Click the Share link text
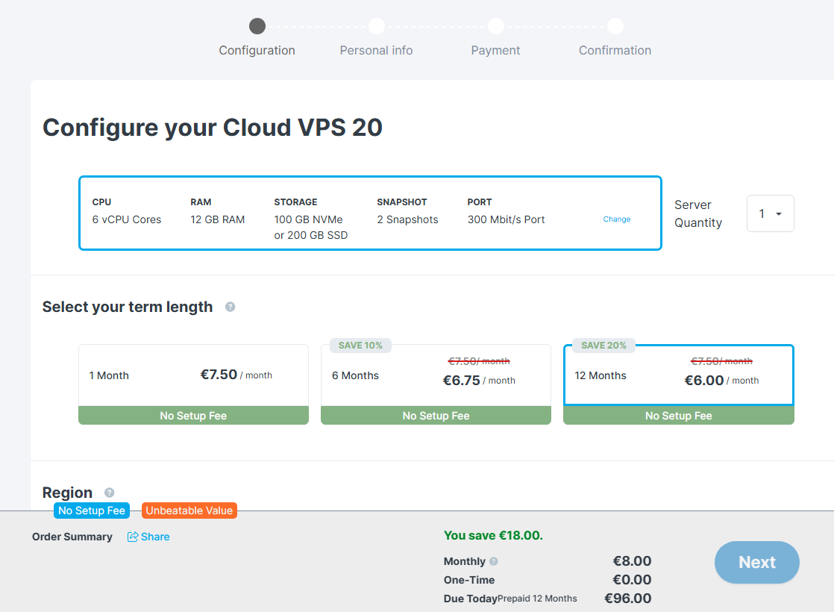This screenshot has width=834, height=612. pyautogui.click(x=155, y=537)
